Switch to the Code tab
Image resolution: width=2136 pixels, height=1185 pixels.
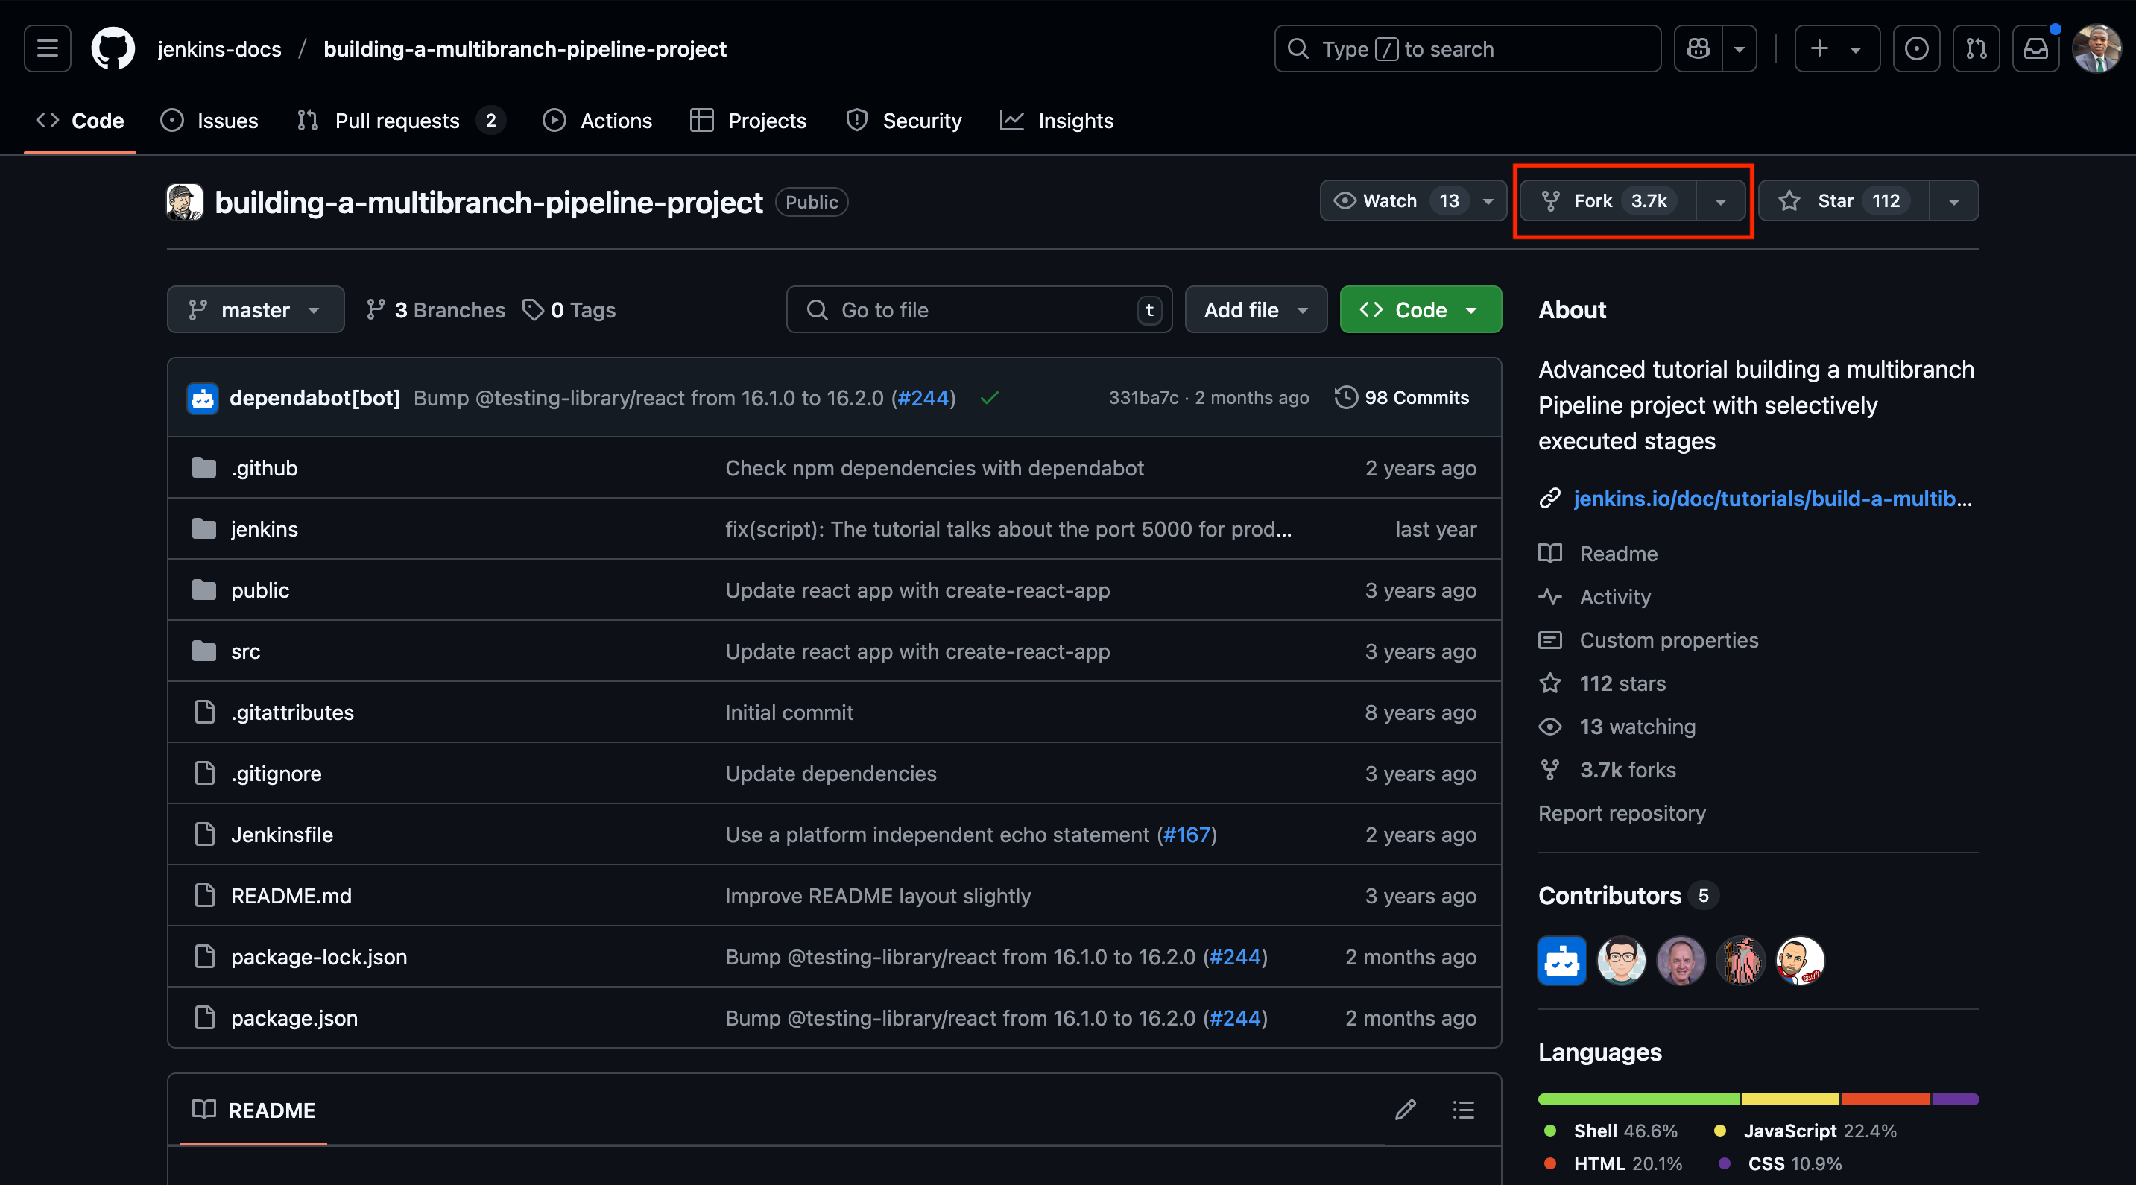[80, 121]
